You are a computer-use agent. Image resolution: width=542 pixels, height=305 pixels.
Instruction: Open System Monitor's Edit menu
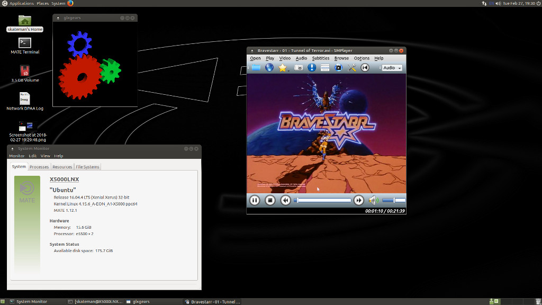(x=32, y=156)
